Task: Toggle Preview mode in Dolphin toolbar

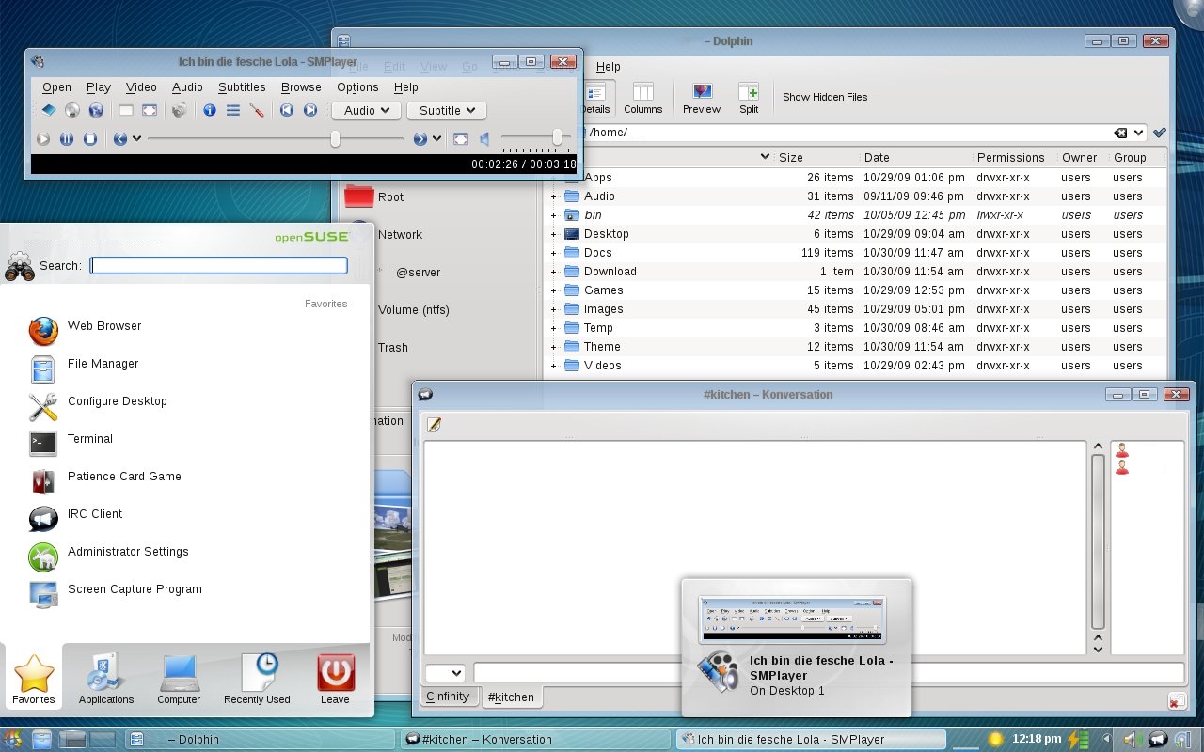Action: 702,98
